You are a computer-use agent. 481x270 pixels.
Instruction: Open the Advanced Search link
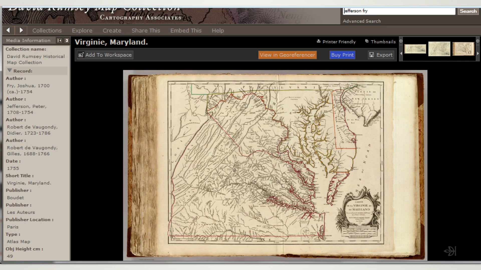pyautogui.click(x=362, y=21)
